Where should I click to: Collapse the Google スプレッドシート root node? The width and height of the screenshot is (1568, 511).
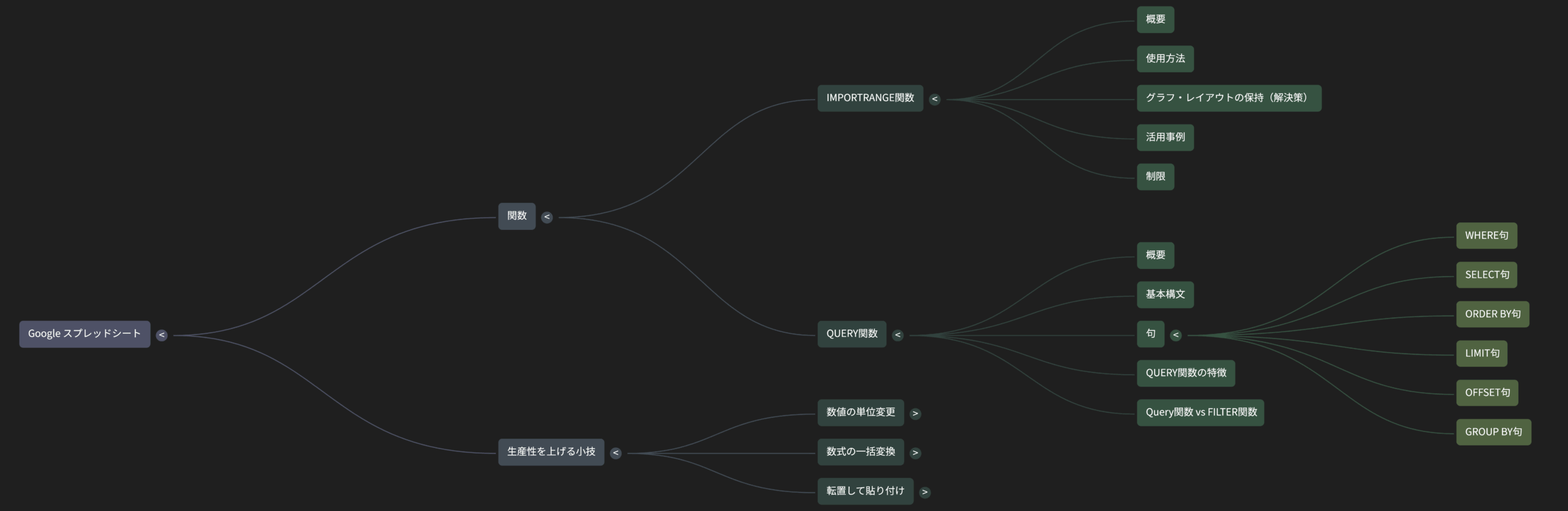coord(162,335)
